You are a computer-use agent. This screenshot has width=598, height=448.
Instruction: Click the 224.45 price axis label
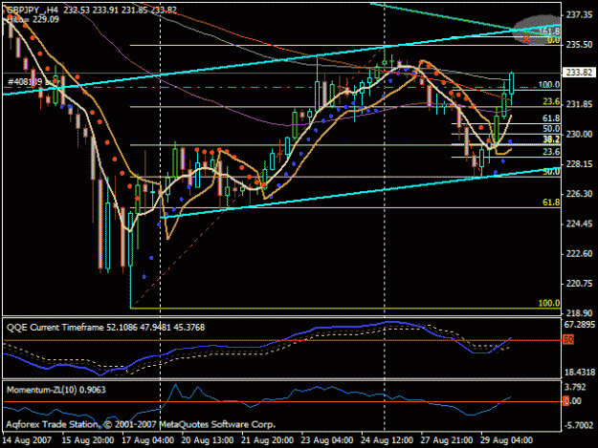coord(579,224)
